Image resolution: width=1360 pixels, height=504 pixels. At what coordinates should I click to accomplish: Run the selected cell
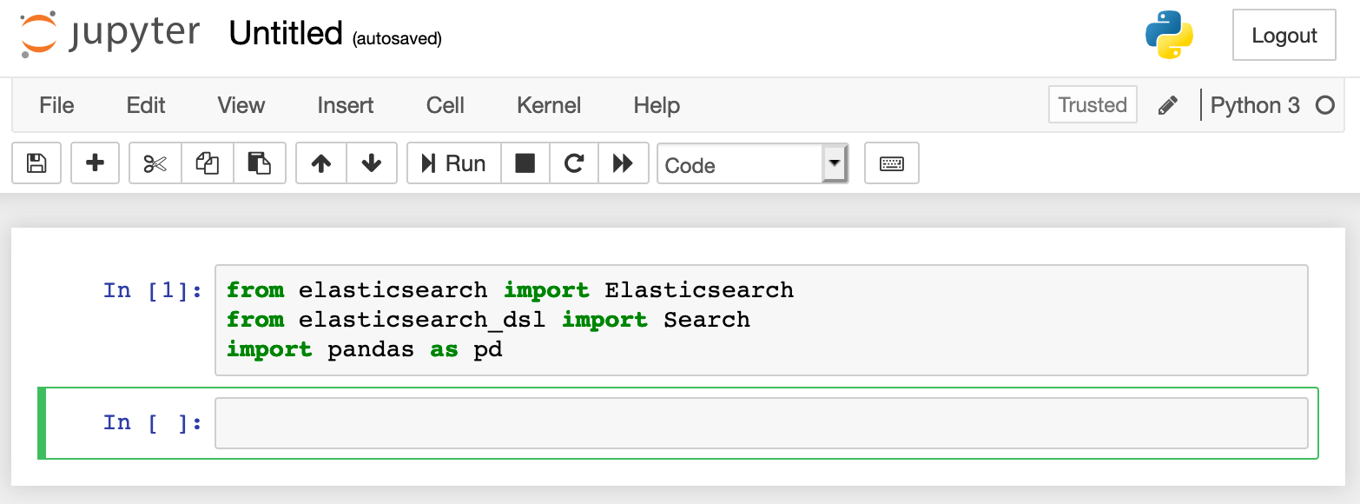(x=453, y=162)
